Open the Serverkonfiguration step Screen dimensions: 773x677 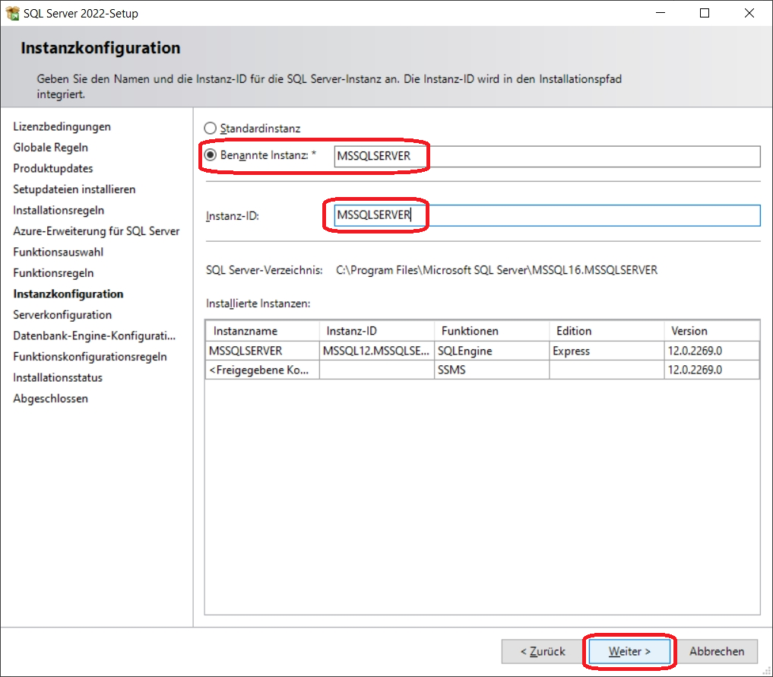tap(62, 315)
